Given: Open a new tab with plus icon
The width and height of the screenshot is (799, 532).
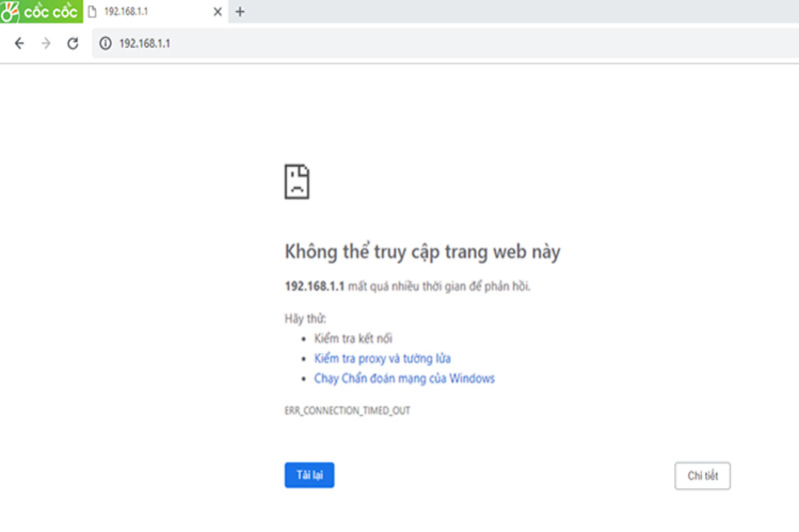Looking at the screenshot, I should point(240,11).
